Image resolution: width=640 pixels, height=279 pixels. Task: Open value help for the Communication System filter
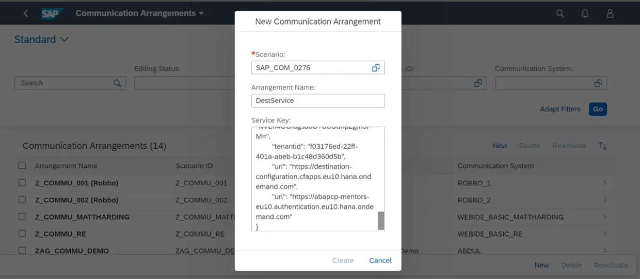[x=598, y=83]
